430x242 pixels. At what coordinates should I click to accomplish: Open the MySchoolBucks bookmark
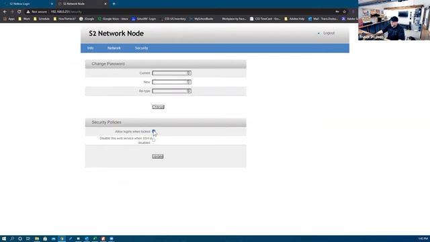click(202, 19)
